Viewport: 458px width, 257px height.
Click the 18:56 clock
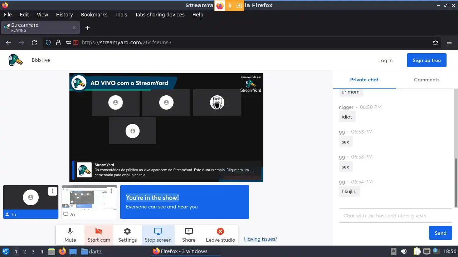[x=450, y=251]
